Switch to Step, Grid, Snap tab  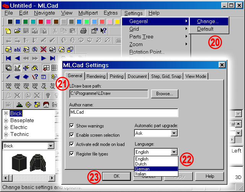point(166,76)
